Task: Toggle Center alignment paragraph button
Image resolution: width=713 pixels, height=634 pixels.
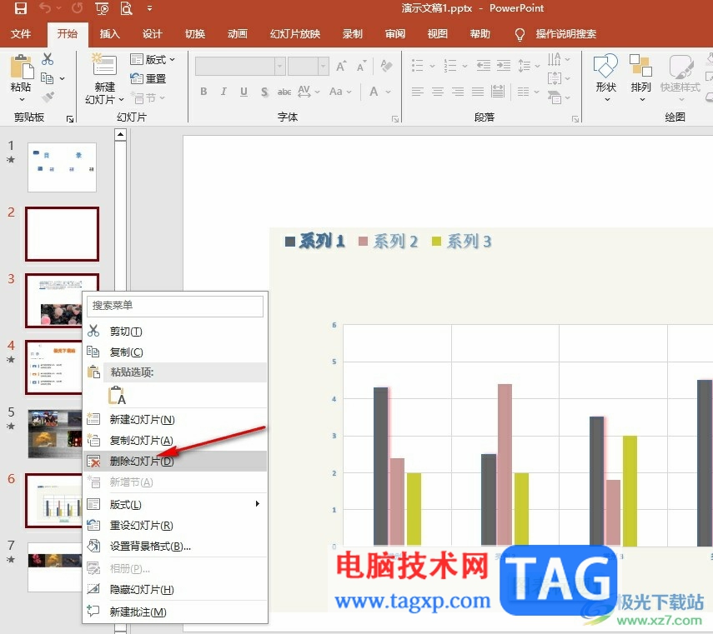Action: [x=438, y=92]
